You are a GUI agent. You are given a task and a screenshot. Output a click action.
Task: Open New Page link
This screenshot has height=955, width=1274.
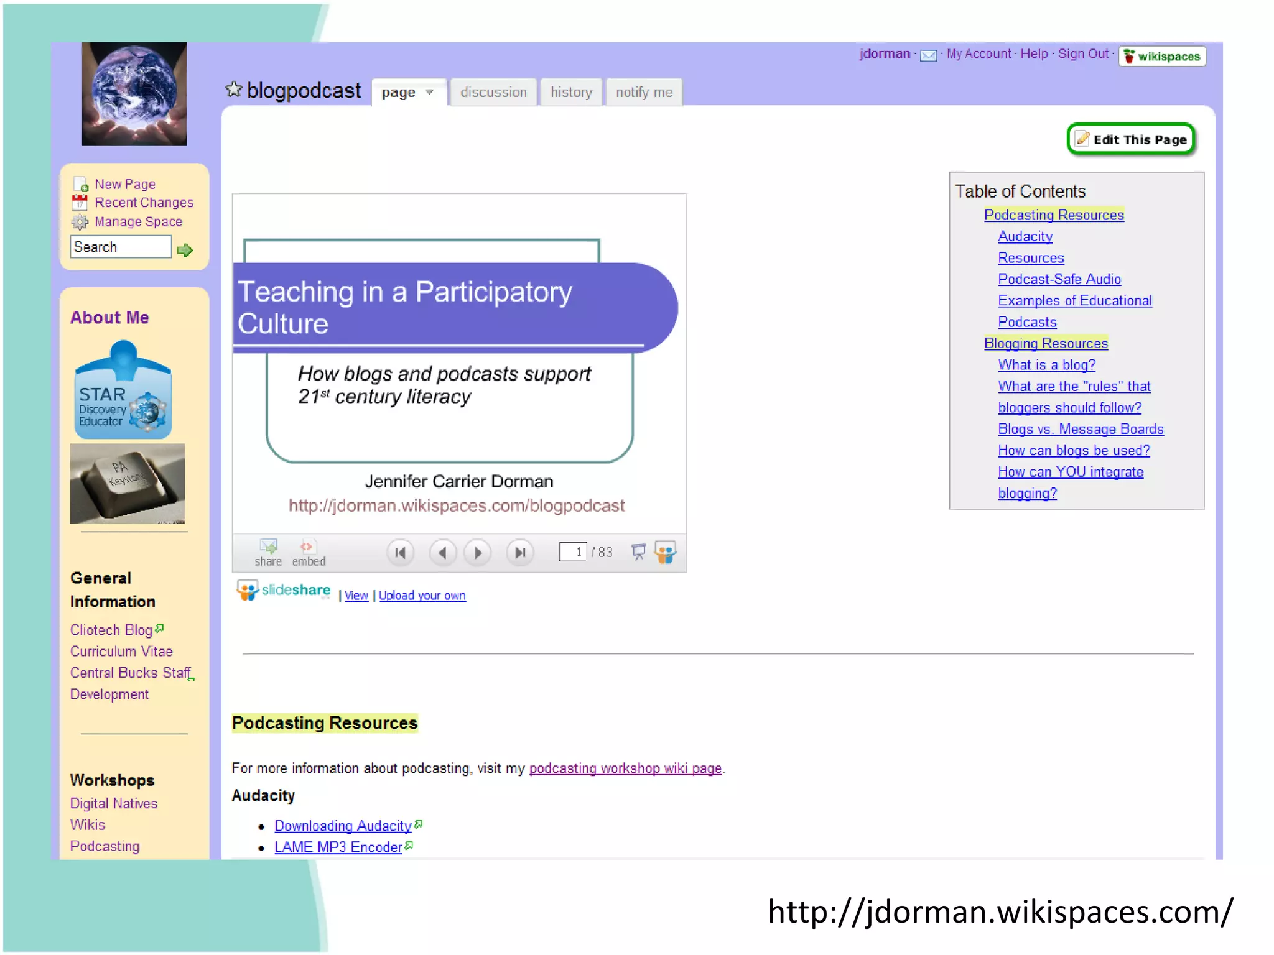[x=125, y=184]
